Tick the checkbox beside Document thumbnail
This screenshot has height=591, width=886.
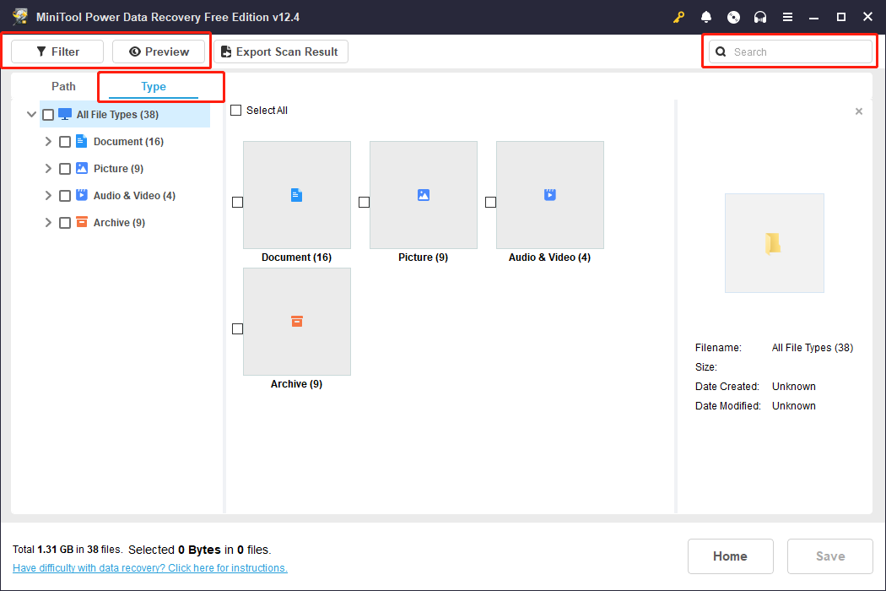[x=237, y=202]
